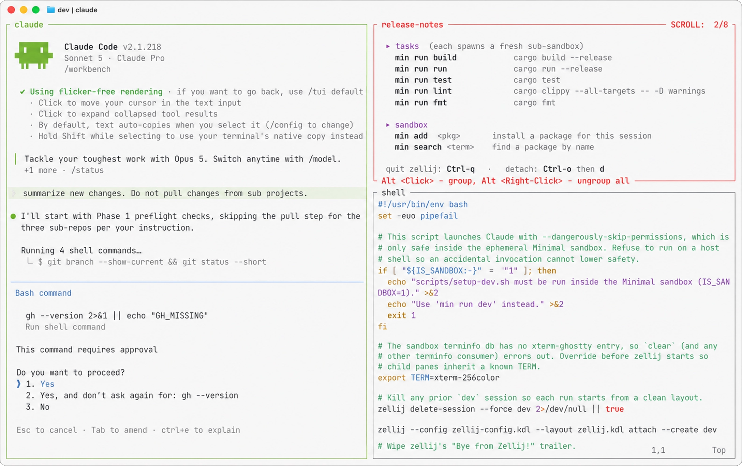
Task: Choose 'Yes, and don't ask again for: gh --version'
Action: pyautogui.click(x=132, y=395)
